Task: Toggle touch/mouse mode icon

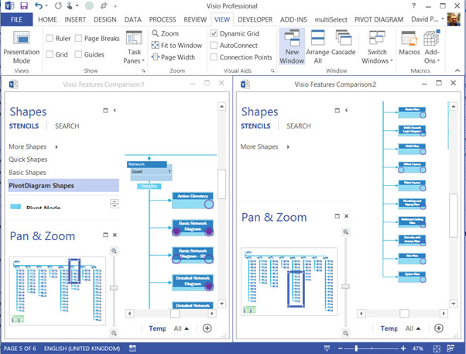Action: 70,5
